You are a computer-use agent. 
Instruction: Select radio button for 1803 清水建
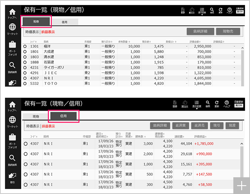point(25,57)
